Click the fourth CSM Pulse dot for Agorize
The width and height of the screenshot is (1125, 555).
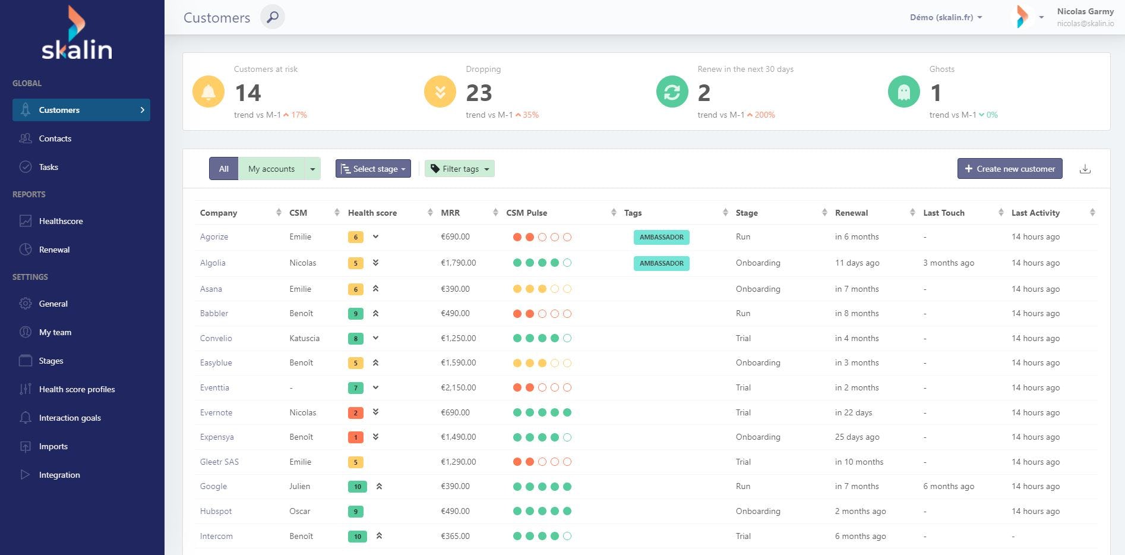click(x=554, y=236)
